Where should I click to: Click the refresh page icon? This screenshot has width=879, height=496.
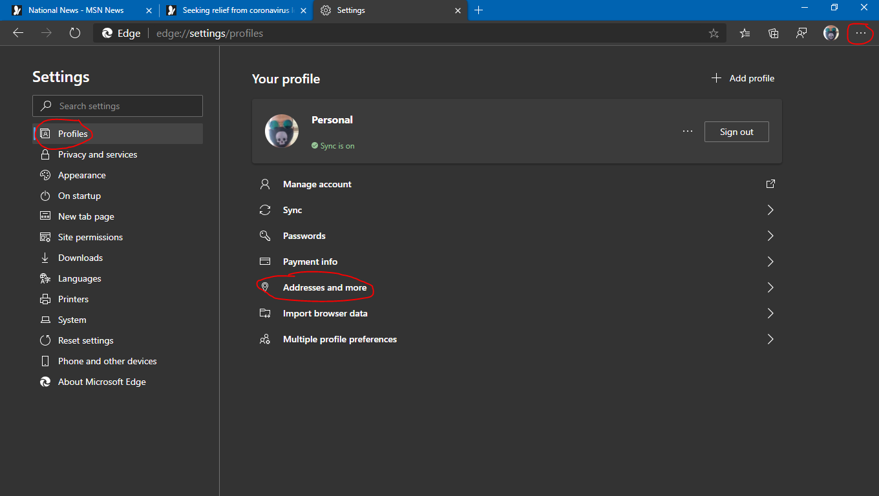point(75,33)
